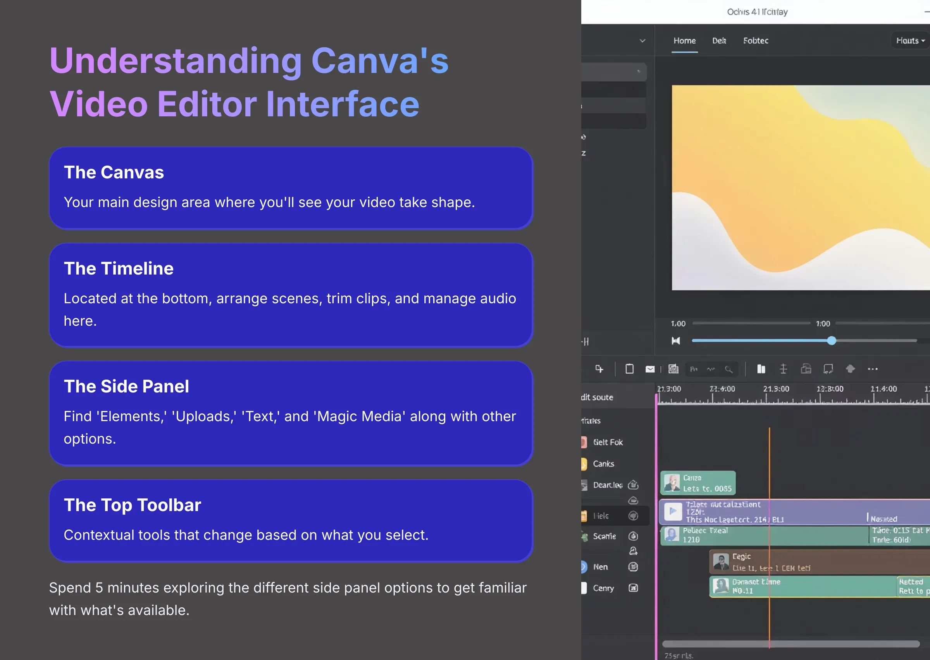Switch to the Fobtec tab
This screenshot has width=930, height=660.
click(x=756, y=41)
